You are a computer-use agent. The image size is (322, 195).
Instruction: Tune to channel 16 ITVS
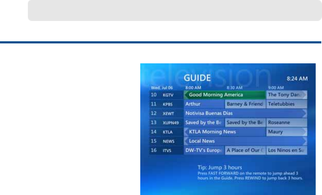point(166,151)
